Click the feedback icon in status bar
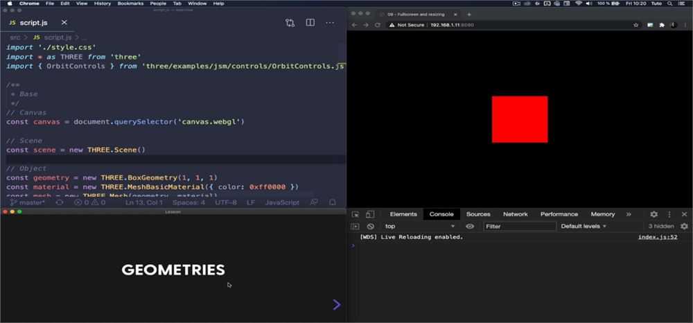Image resolution: width=693 pixels, height=323 pixels. [314, 202]
